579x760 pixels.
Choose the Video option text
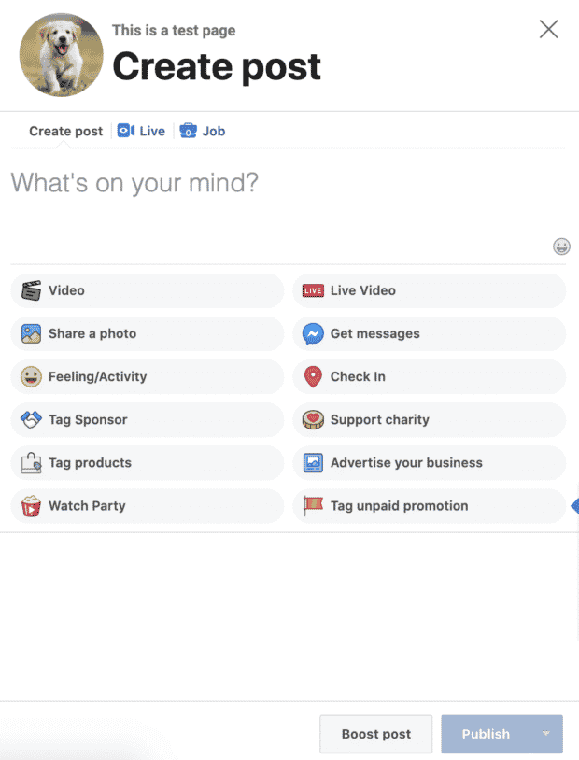(x=66, y=290)
